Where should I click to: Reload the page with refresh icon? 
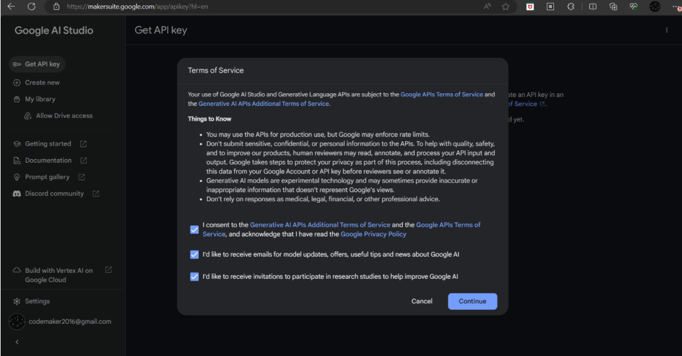(31, 7)
